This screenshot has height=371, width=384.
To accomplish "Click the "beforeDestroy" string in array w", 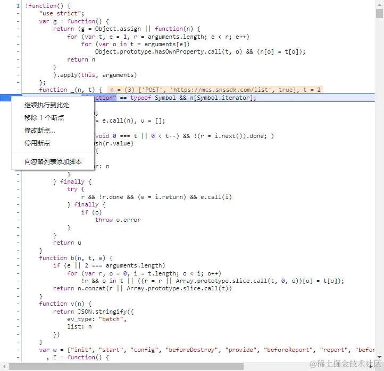I will click(x=191, y=350).
